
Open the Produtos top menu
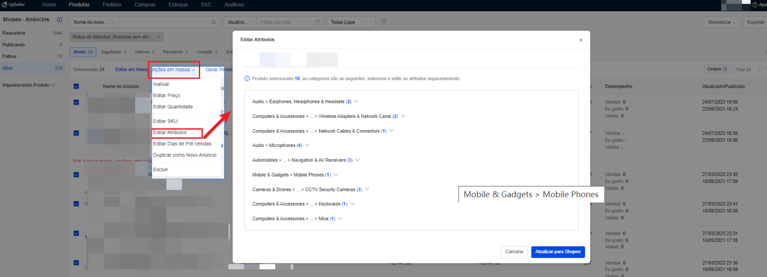click(x=79, y=5)
